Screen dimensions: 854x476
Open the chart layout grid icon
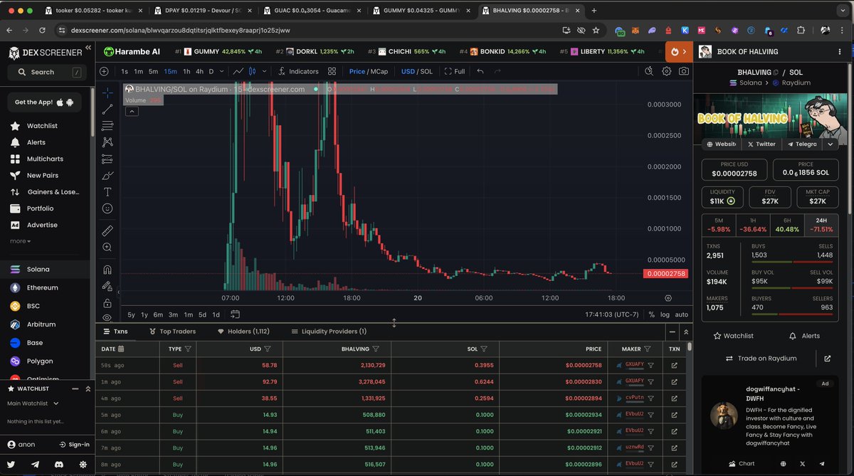pos(332,71)
